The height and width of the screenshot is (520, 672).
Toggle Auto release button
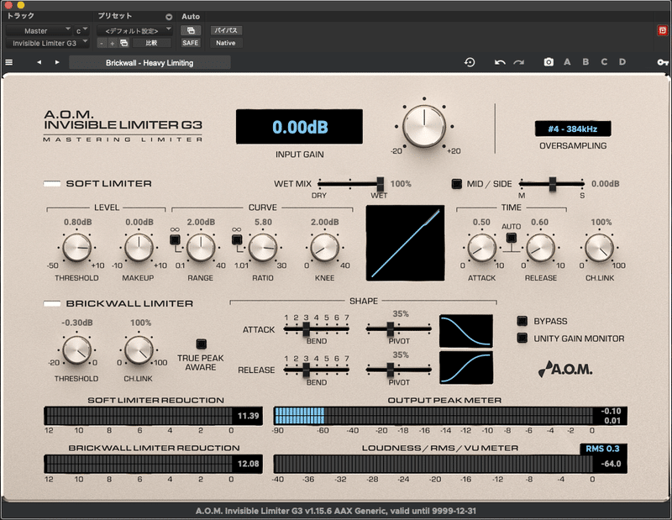pos(511,238)
